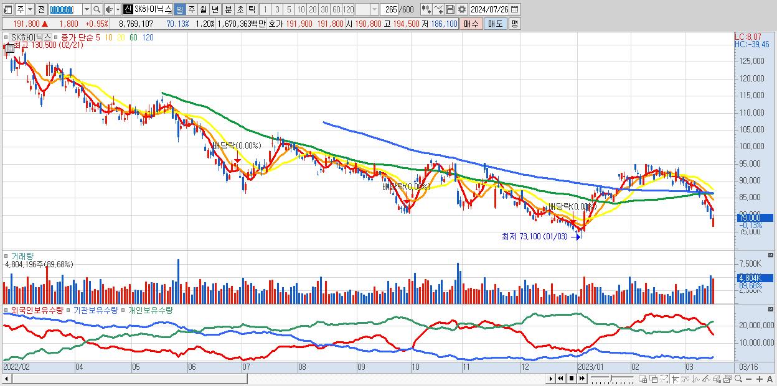The width and height of the screenshot is (777, 386).
Task: Click the bottom magnifier zoom icon
Action: point(738,379)
